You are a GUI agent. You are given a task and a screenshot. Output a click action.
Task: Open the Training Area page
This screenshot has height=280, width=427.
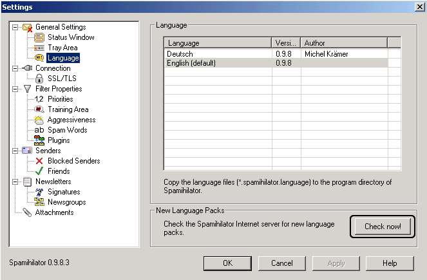click(68, 109)
